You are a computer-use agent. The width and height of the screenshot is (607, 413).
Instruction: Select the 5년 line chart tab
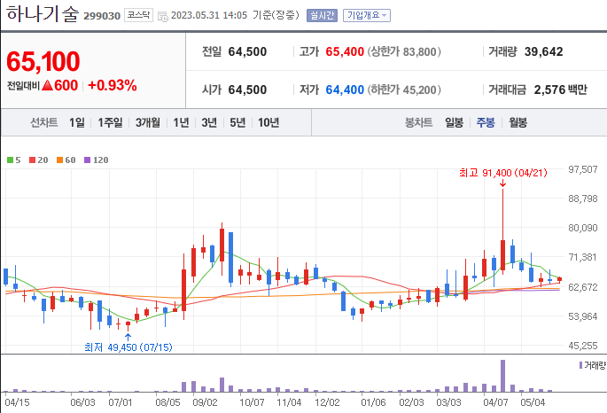coord(237,122)
